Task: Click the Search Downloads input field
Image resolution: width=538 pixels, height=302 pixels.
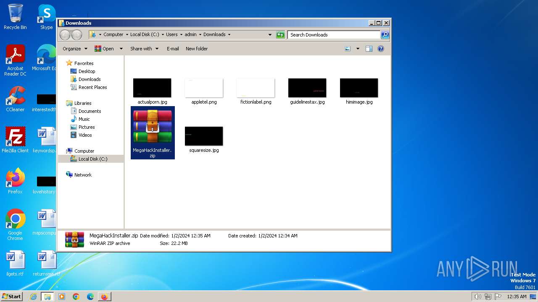Action: coord(334,35)
